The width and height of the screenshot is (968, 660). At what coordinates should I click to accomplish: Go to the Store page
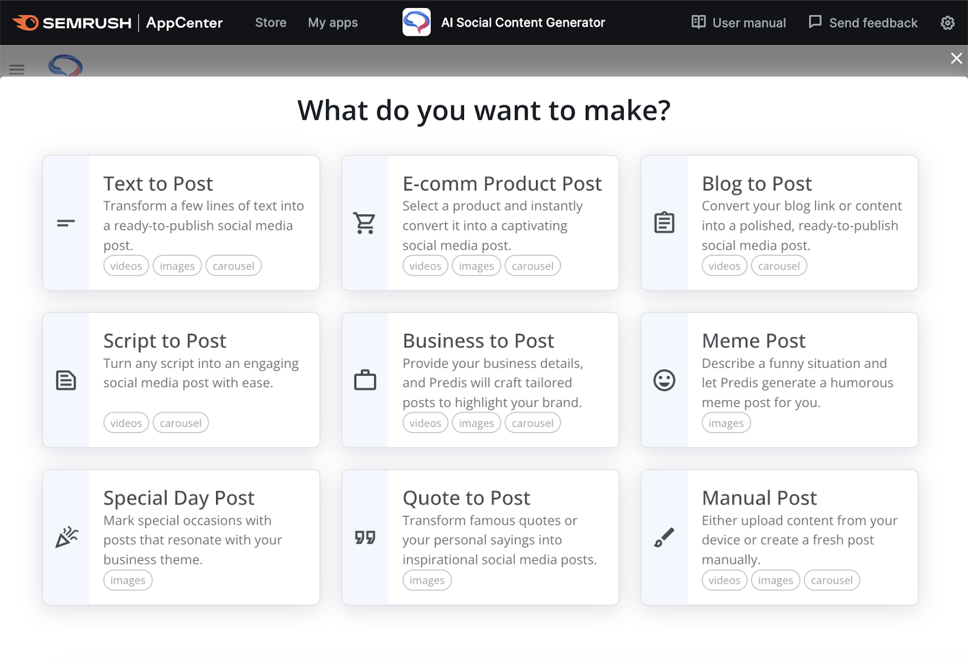[270, 22]
